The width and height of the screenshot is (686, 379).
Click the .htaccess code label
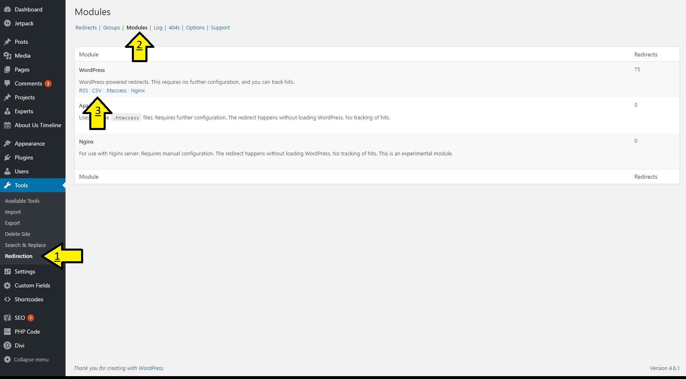126,118
